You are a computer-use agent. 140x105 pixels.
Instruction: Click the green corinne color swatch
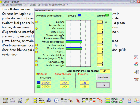pyautogui.click(x=107, y=15)
